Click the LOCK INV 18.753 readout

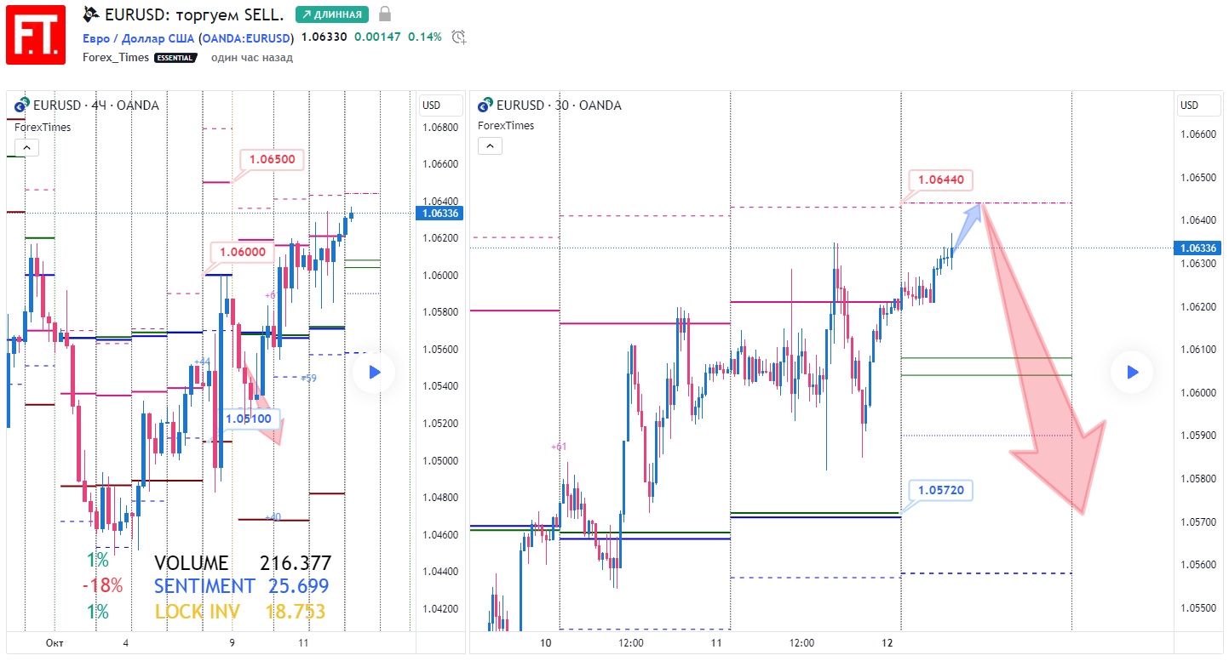[239, 612]
